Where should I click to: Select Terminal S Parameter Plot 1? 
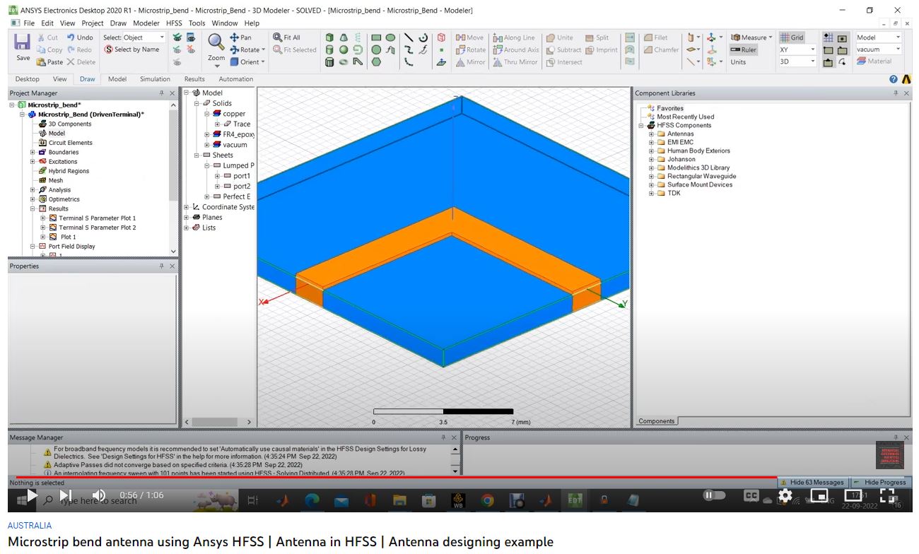point(97,218)
